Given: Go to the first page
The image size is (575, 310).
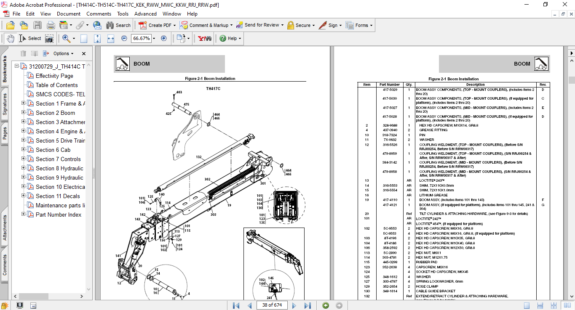Looking at the screenshot, I should click(x=236, y=305).
